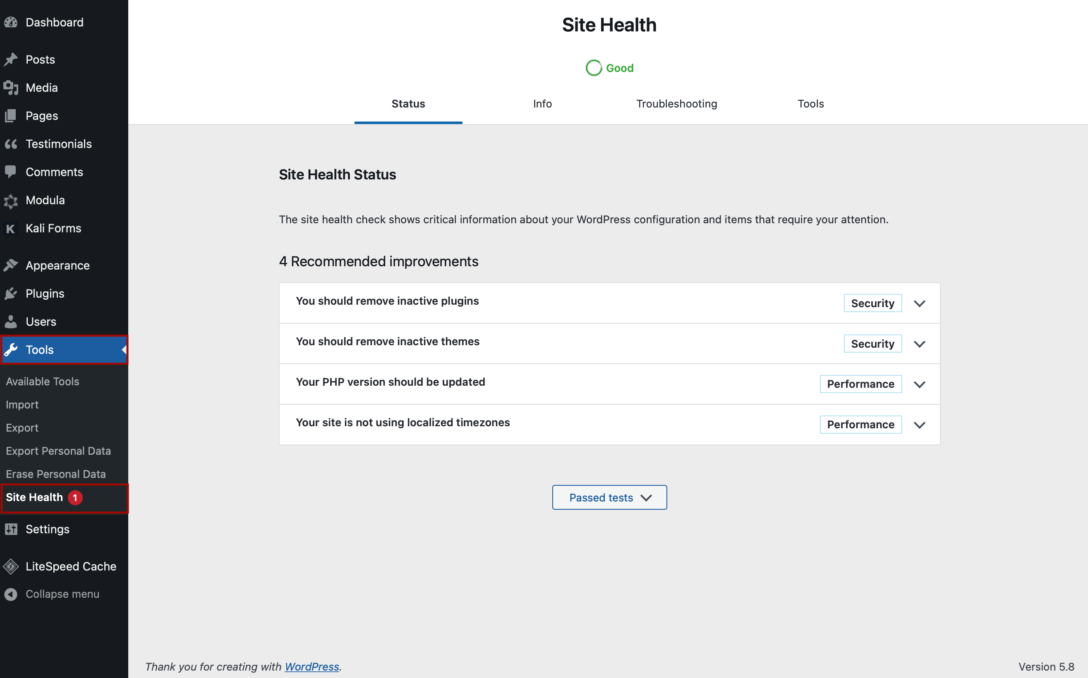Click the Plugins plug icon

11,294
